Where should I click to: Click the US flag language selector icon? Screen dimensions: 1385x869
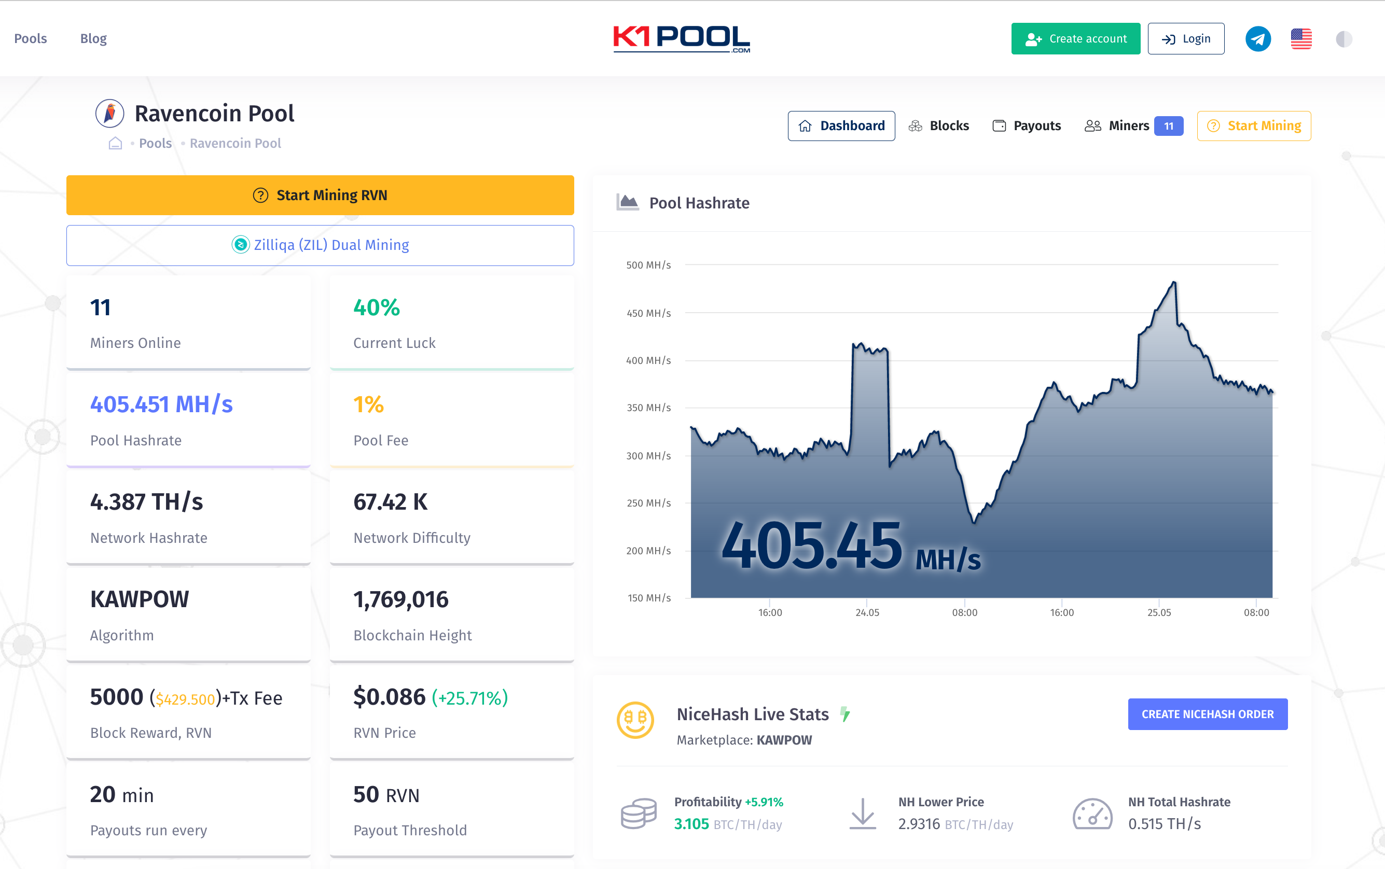(1302, 38)
